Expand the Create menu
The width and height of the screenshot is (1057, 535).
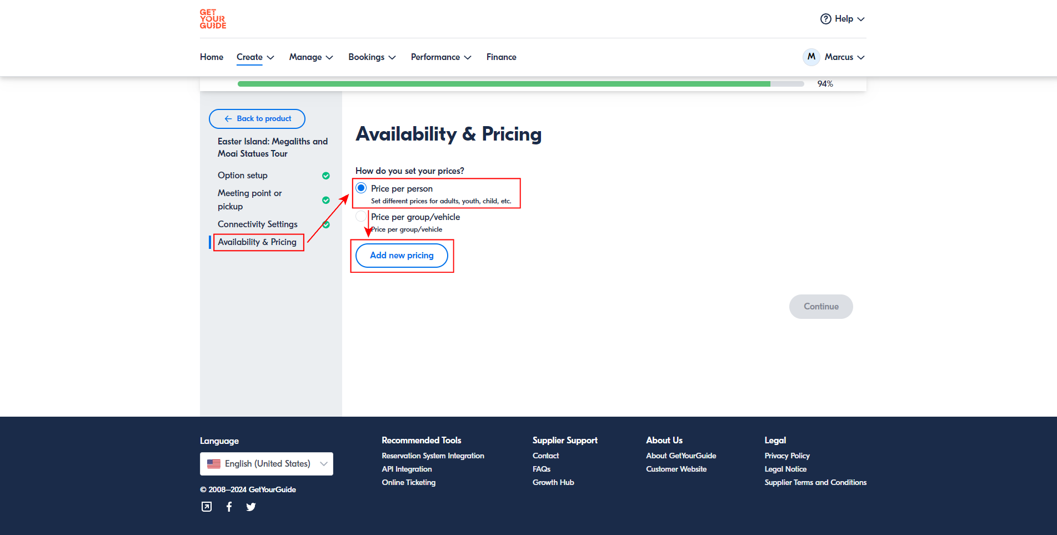255,57
